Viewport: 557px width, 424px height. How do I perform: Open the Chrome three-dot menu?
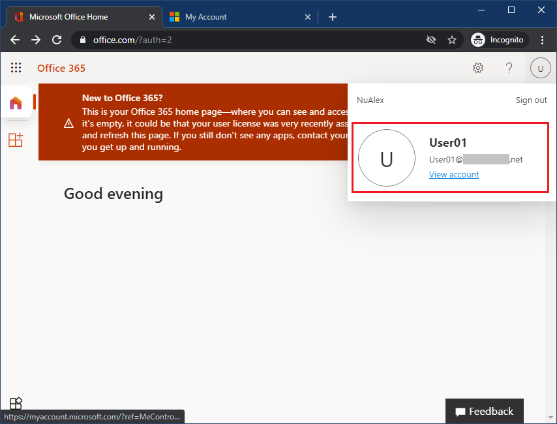[542, 40]
